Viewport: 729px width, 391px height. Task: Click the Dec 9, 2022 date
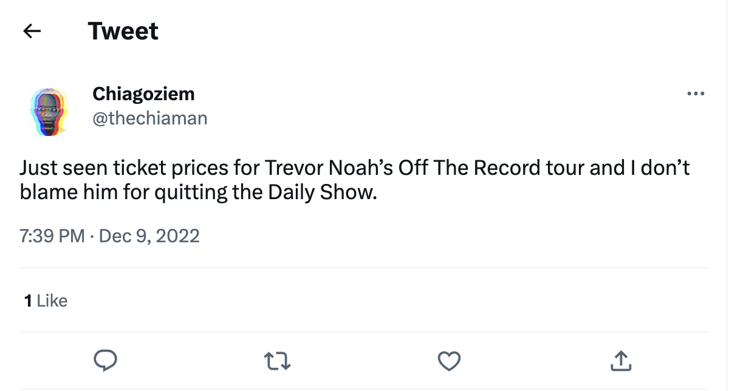[149, 236]
